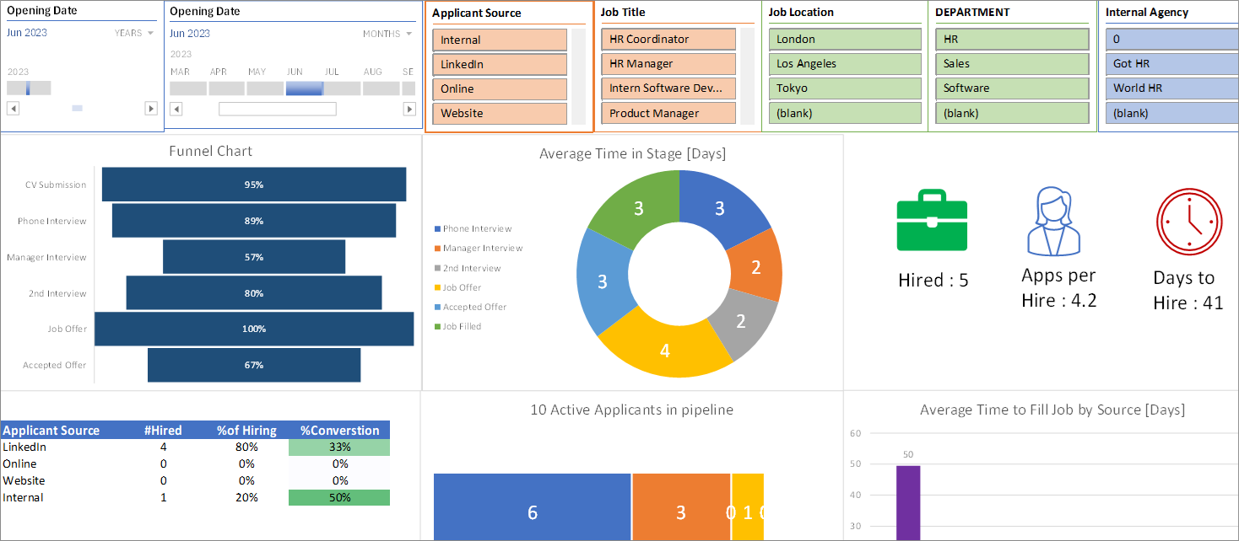This screenshot has height=541, width=1239.
Task: Toggle LinkedIn in Applicant Source slicer
Action: point(500,64)
